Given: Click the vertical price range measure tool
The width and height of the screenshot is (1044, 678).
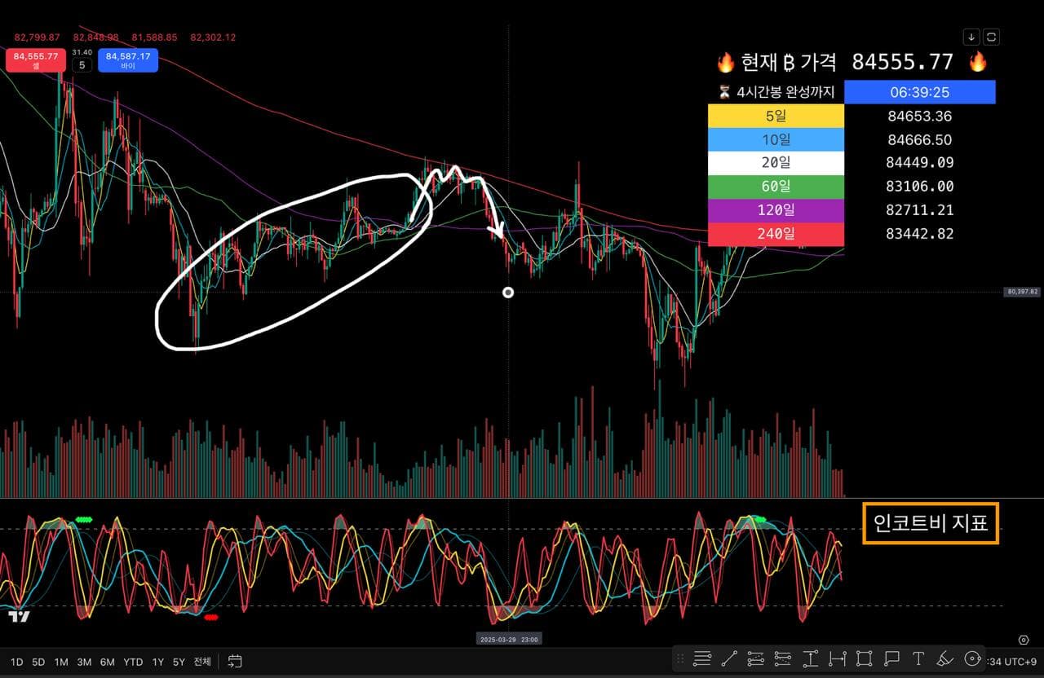Looking at the screenshot, I should coord(811,658).
